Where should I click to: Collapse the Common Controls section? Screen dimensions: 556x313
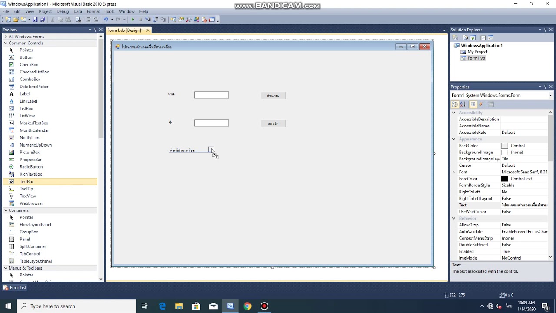6,43
